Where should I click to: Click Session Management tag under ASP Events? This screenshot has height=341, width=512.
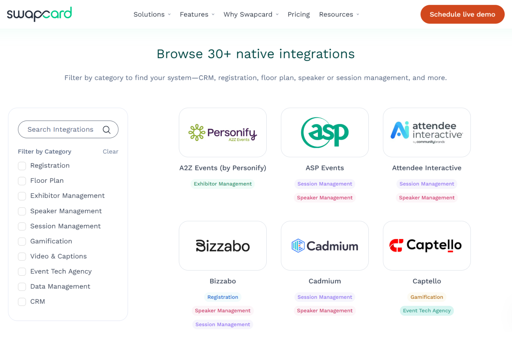(325, 184)
